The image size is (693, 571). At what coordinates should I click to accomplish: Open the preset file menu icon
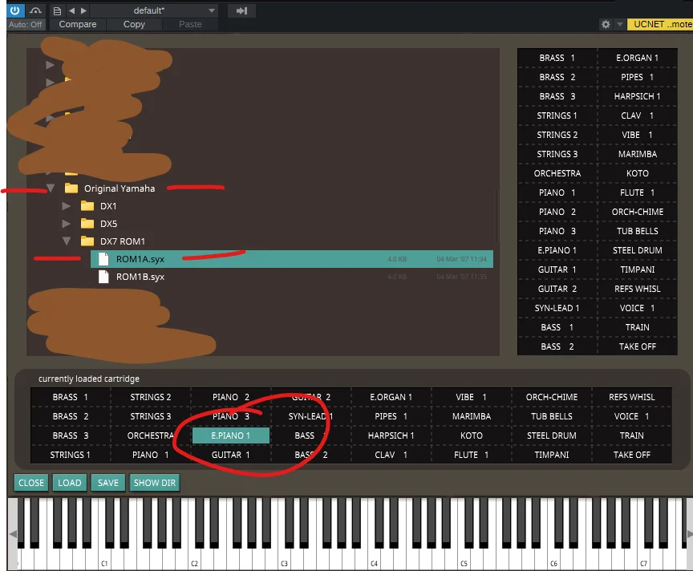[x=57, y=11]
